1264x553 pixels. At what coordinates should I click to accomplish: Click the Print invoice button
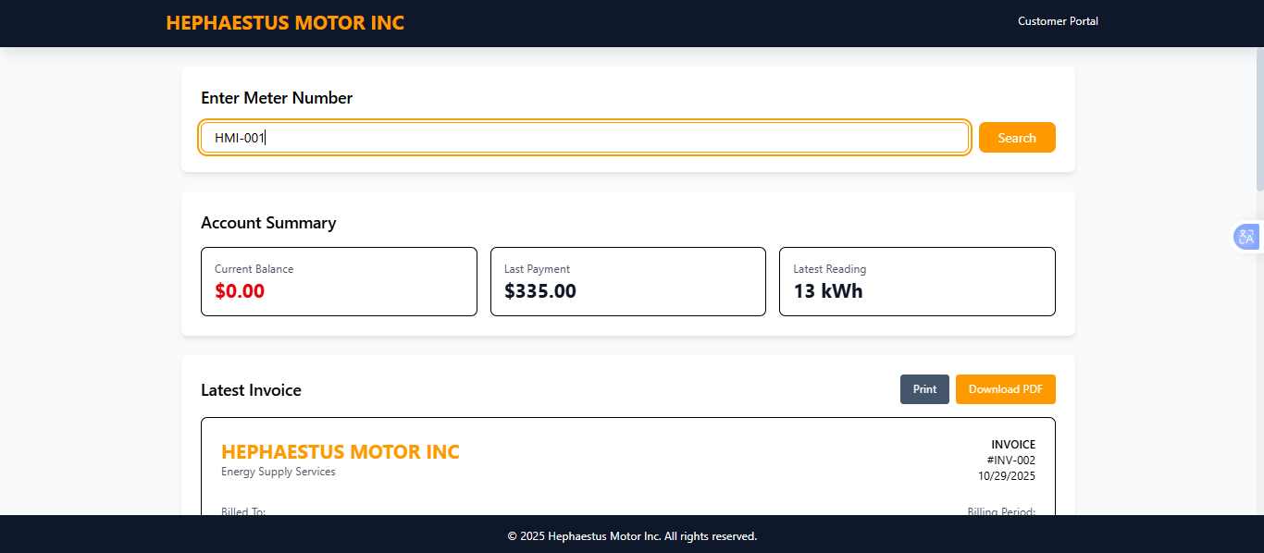(923, 389)
